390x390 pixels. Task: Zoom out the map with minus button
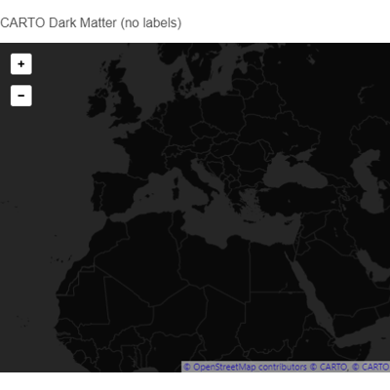(21, 96)
